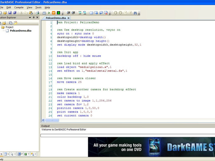Image resolution: width=215 pixels, height=161 pixels.
Task: Click 'Welcome to DarkBASIC Professional Editor' output text
Action: click(x=64, y=130)
